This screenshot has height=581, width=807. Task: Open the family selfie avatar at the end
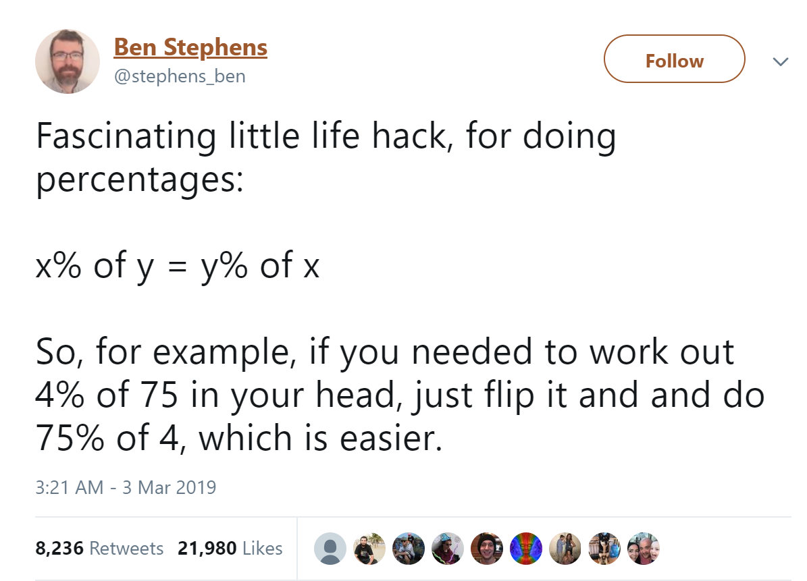[644, 549]
